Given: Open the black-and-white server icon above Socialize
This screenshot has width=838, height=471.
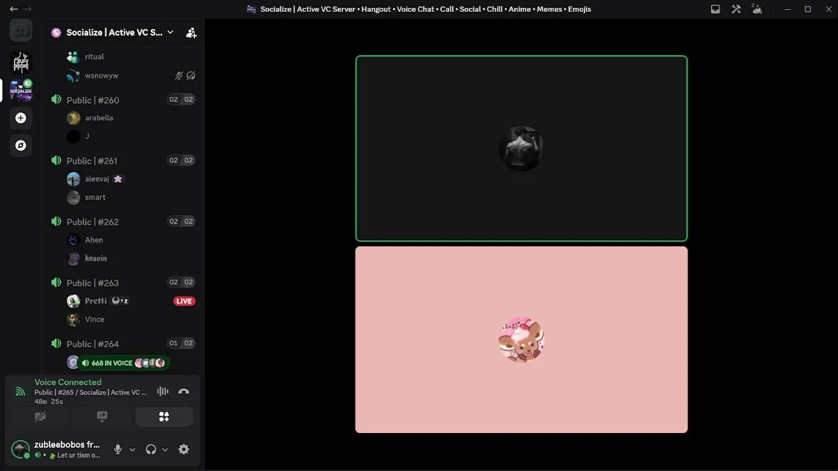Looking at the screenshot, I should pos(21,62).
